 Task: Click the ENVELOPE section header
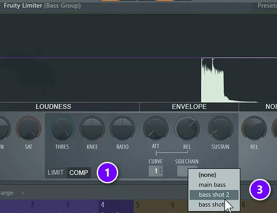pyautogui.click(x=189, y=106)
